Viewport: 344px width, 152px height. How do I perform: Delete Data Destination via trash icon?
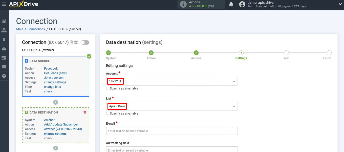(85, 112)
